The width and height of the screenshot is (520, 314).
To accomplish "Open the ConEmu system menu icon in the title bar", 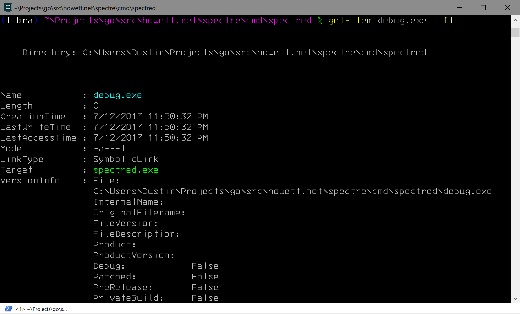I will pos(8,8).
